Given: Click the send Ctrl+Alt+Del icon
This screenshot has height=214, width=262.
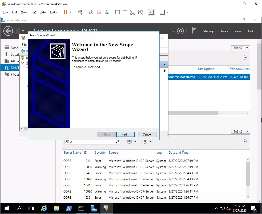Looking at the screenshot, I should click(80, 12).
